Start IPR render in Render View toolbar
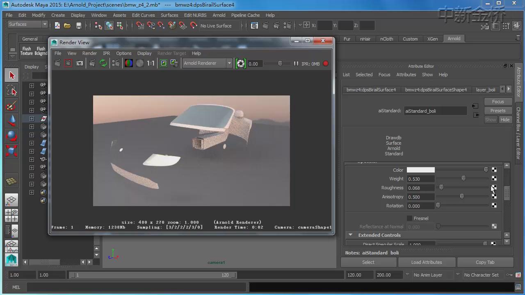Screen dimensions: 525x295 [93, 63]
